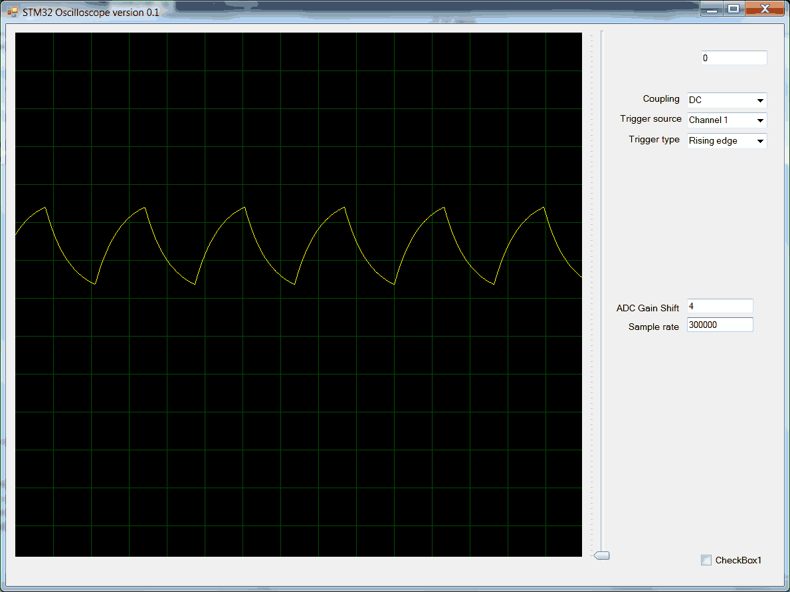Focus the ADC Gain Shift input field
The image size is (790, 592).
720,306
